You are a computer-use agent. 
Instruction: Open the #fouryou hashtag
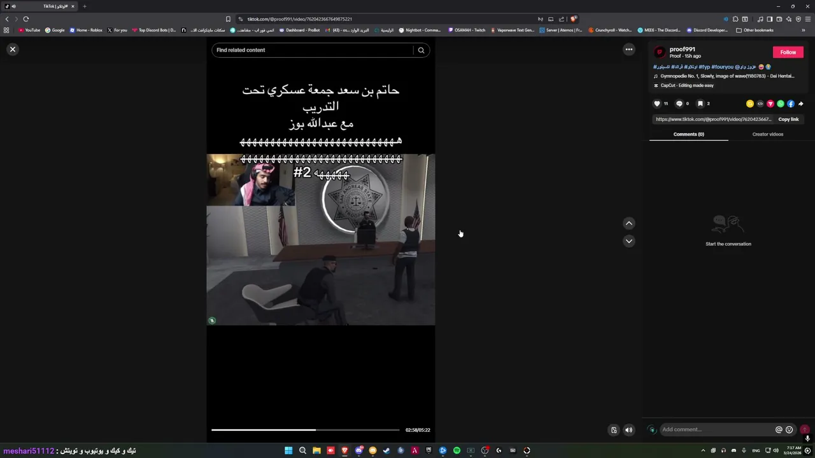click(722, 67)
